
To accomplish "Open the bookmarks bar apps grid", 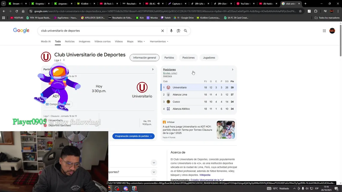I will 3,18.
